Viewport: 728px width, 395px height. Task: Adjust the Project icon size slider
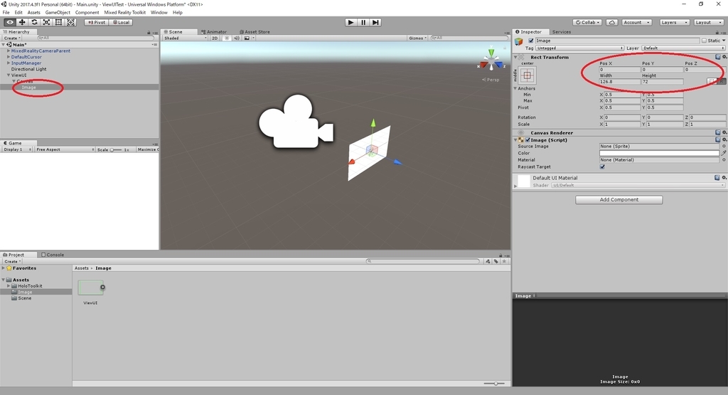(494, 384)
